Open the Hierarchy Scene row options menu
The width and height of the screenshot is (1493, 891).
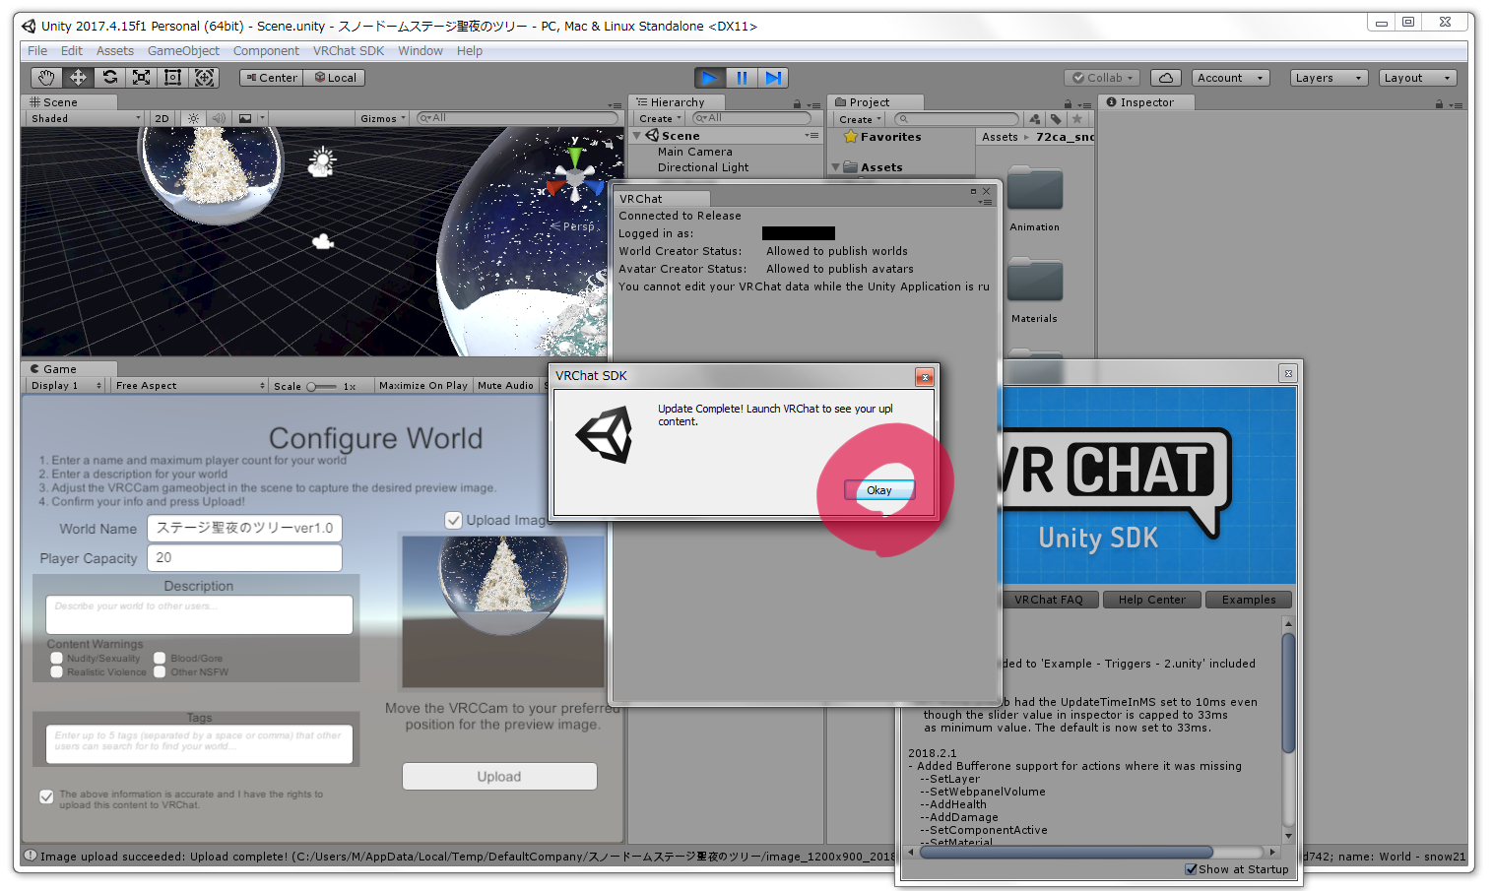pyautogui.click(x=811, y=136)
